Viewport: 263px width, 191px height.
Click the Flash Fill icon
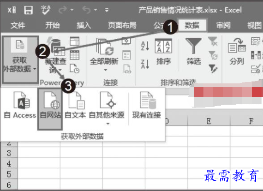coord(255,41)
